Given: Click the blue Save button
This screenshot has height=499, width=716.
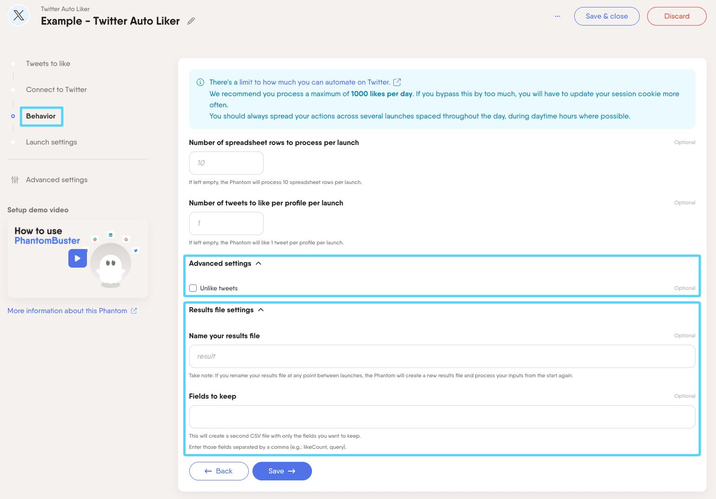Looking at the screenshot, I should 282,471.
